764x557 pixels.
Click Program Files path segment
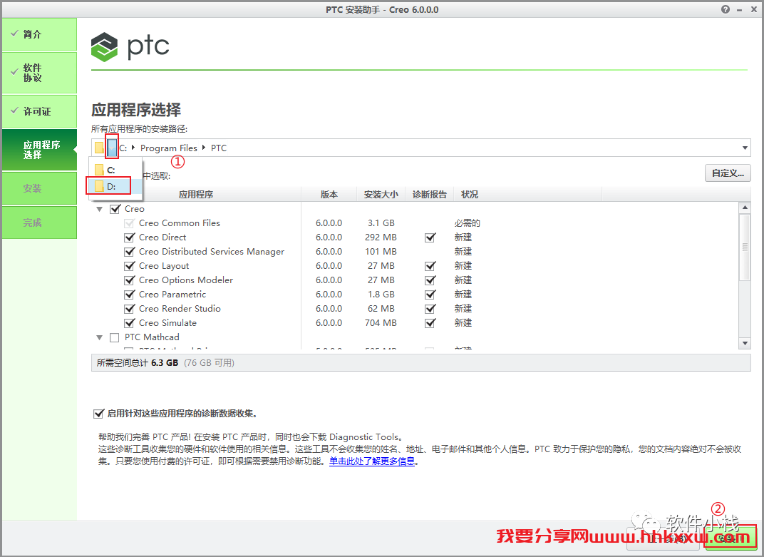click(x=169, y=148)
